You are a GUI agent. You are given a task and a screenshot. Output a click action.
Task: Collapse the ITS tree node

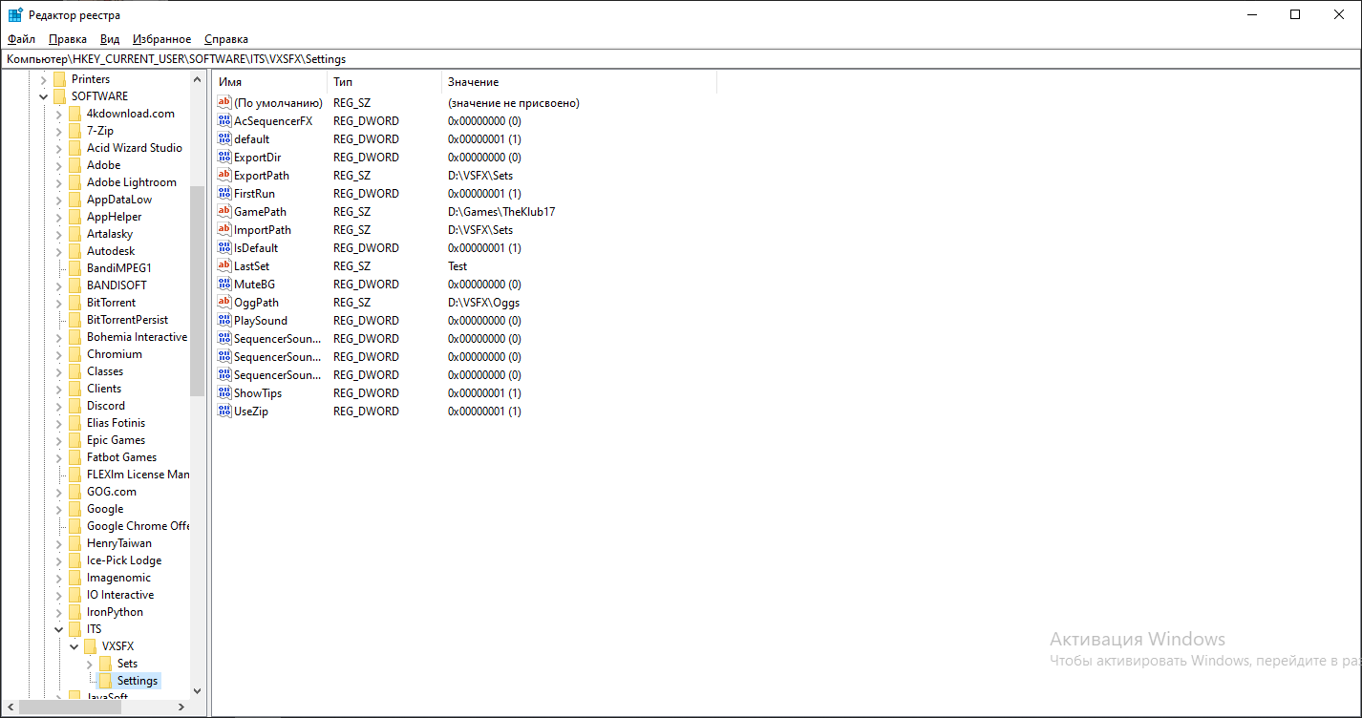[x=58, y=629]
